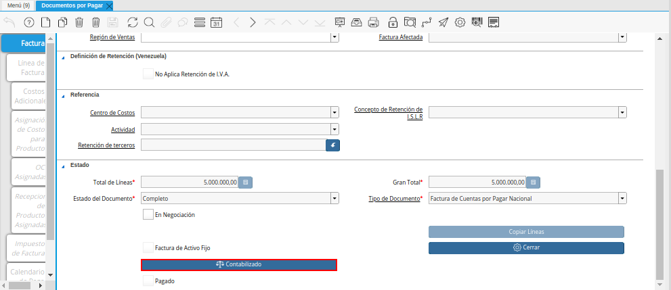Screen dimensions: 671x290
Task: Open the Región de Ventas dropdown
Action: pyautogui.click(x=334, y=37)
